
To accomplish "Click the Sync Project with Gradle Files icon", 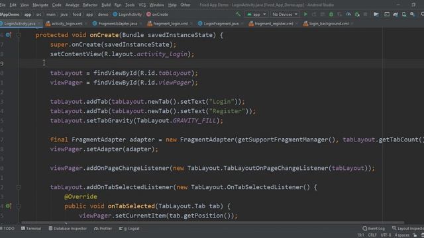I will click(x=396, y=14).
